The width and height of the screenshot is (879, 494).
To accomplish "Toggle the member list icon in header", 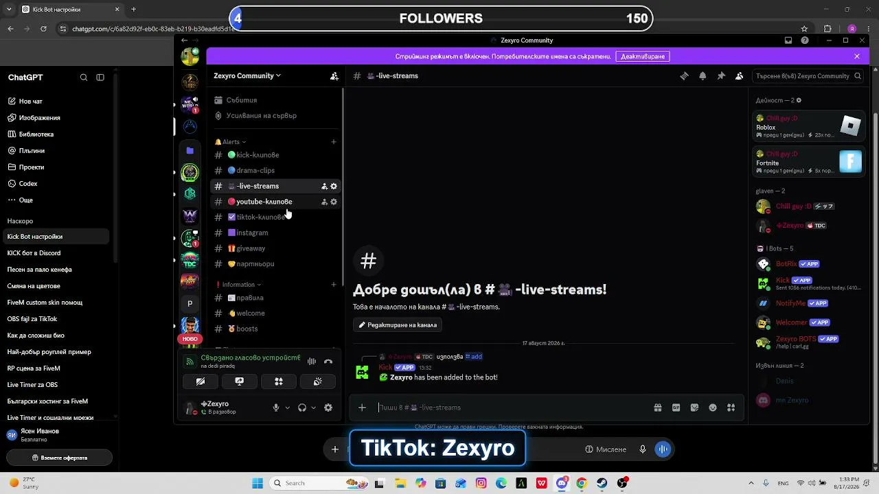I will pos(739,76).
